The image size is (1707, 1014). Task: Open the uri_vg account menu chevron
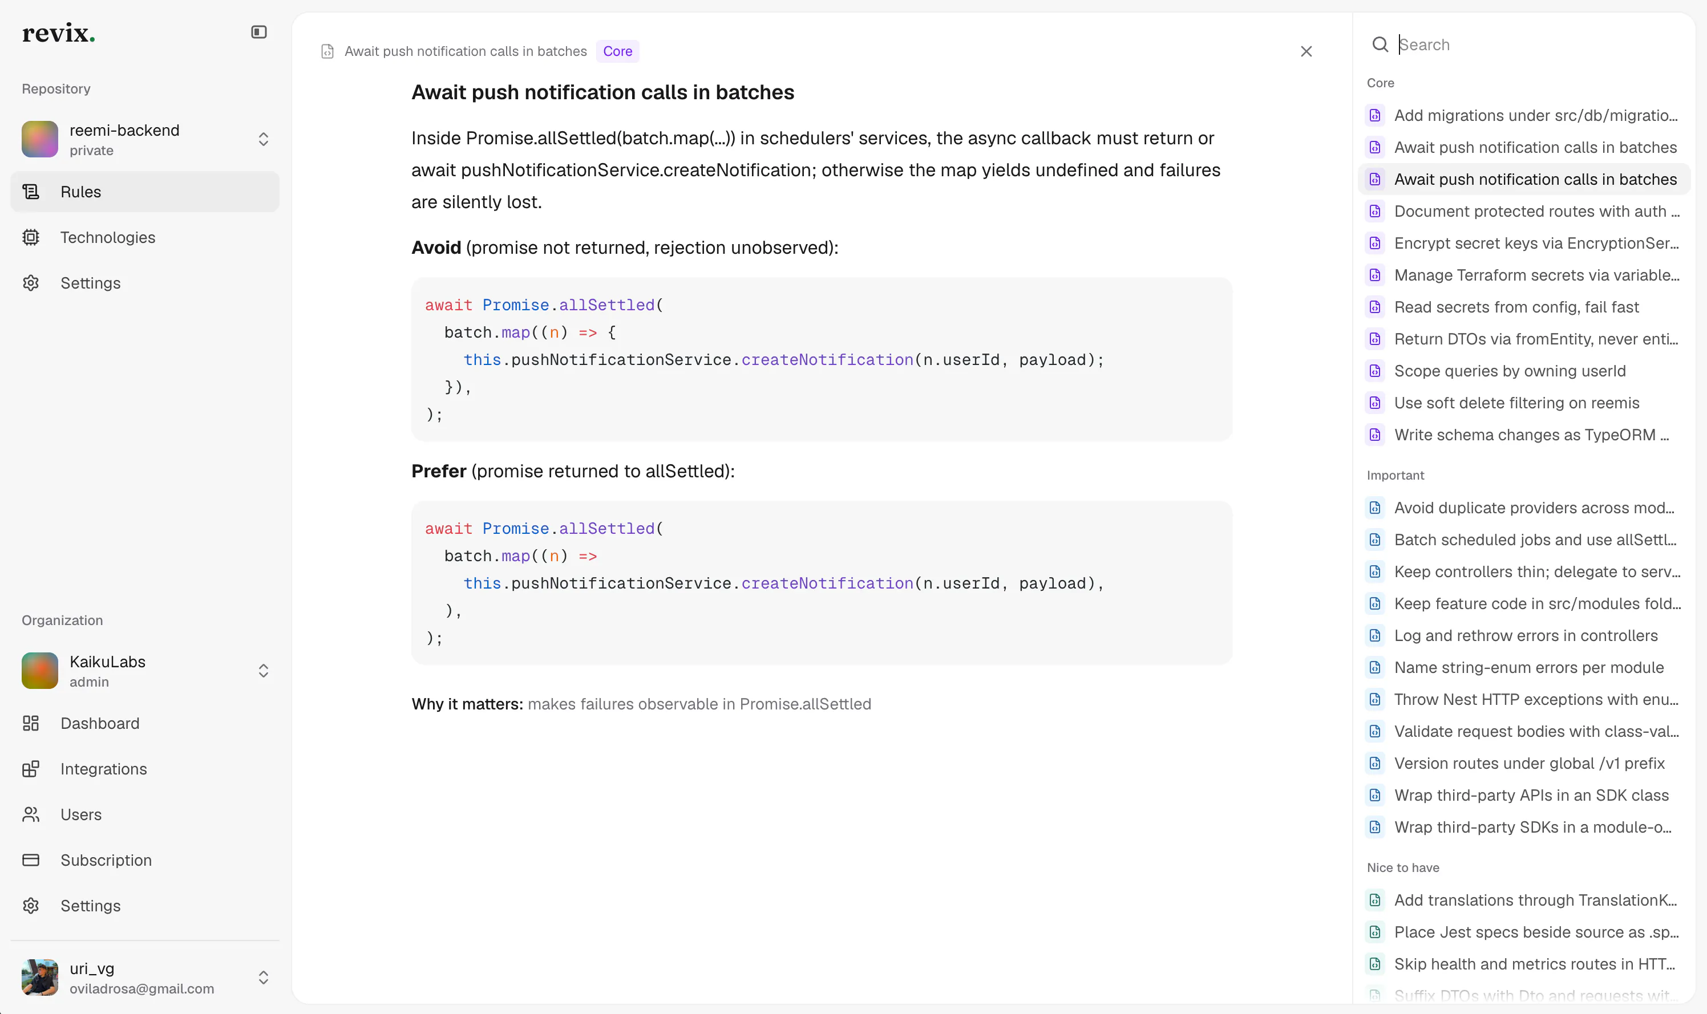coord(263,977)
